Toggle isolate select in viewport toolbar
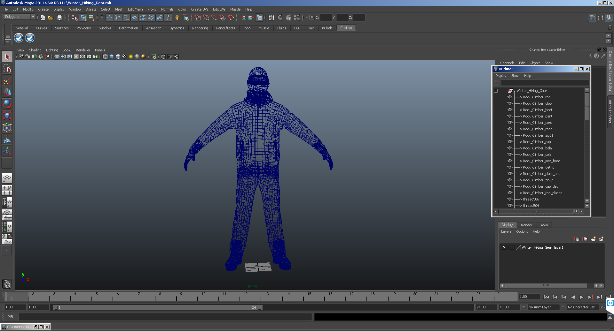This screenshot has height=332, width=614. (154, 57)
